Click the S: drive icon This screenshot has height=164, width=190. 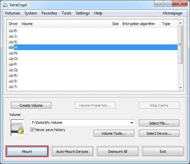point(11,81)
